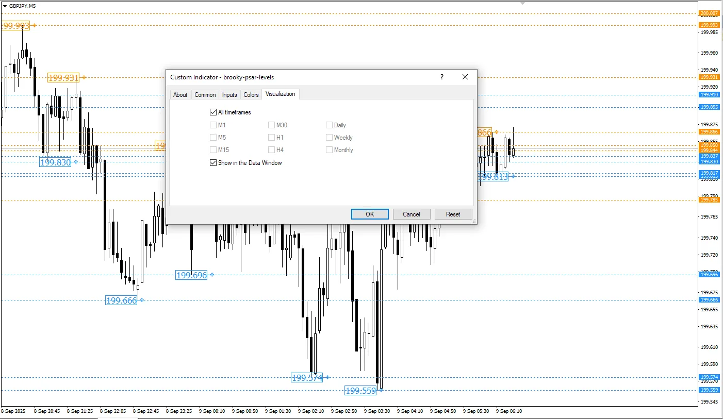Click the 199.696 level label on chart
723x419 pixels.
(191, 275)
